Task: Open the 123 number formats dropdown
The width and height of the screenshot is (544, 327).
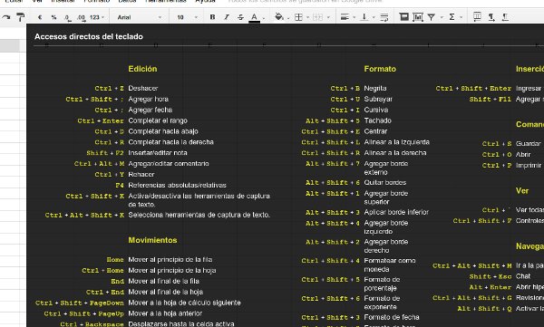Action: click(x=97, y=17)
